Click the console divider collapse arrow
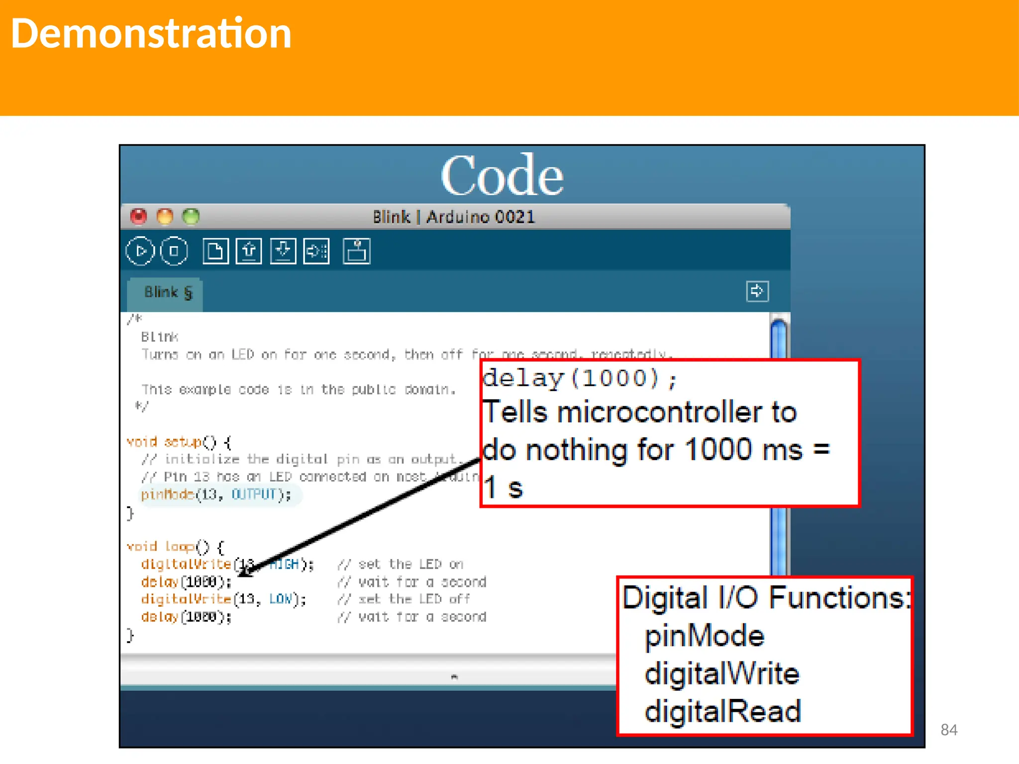This screenshot has height=764, width=1019. click(454, 676)
